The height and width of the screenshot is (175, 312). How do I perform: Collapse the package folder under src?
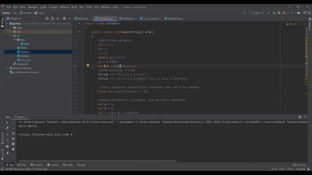point(14,40)
